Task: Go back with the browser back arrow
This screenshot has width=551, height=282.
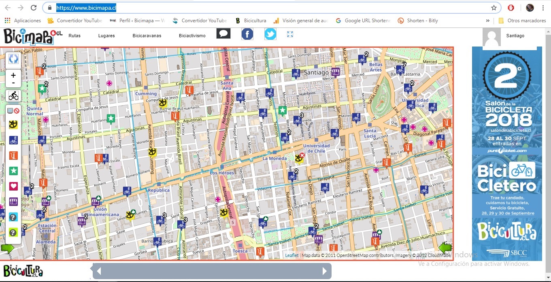Action: pyautogui.click(x=8, y=8)
